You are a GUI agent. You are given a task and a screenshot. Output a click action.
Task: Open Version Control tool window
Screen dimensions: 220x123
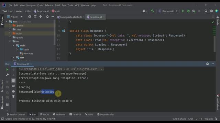click(16, 114)
